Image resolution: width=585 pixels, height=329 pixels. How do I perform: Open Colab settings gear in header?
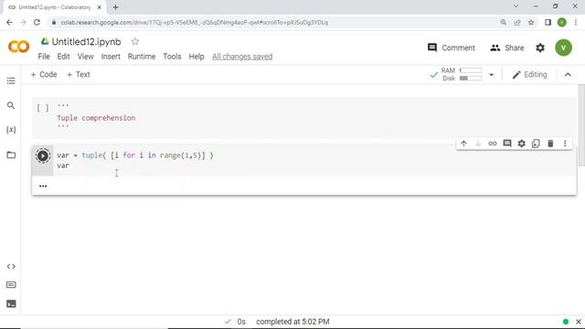coord(540,48)
